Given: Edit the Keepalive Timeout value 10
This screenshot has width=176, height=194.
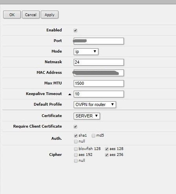Looking at the screenshot, I should tap(99, 94).
